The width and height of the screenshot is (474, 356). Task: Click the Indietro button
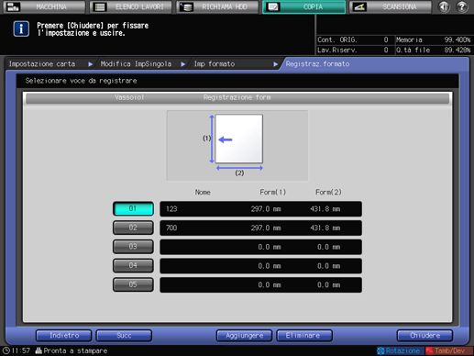[x=64, y=336]
